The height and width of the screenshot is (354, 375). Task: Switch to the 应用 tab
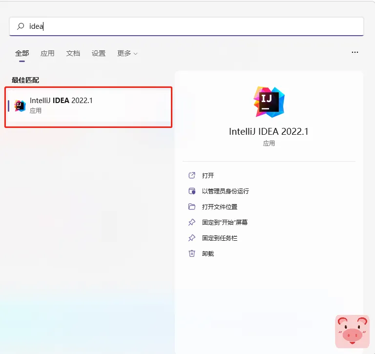tap(47, 53)
